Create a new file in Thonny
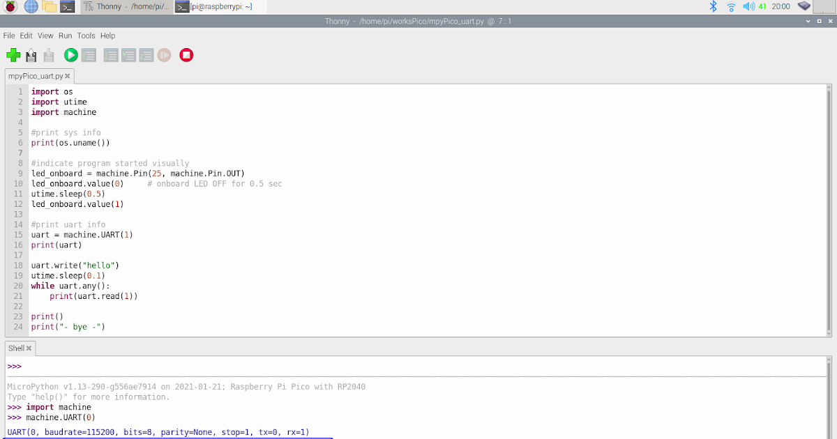The image size is (837, 439). 13,55
